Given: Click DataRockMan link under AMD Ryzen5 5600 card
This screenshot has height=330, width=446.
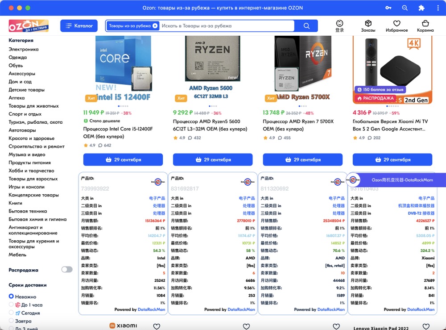Looking at the screenshot, I should point(241,309).
